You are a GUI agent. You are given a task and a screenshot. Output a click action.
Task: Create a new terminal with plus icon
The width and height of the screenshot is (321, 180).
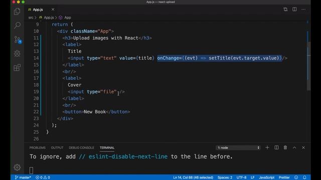267,147
